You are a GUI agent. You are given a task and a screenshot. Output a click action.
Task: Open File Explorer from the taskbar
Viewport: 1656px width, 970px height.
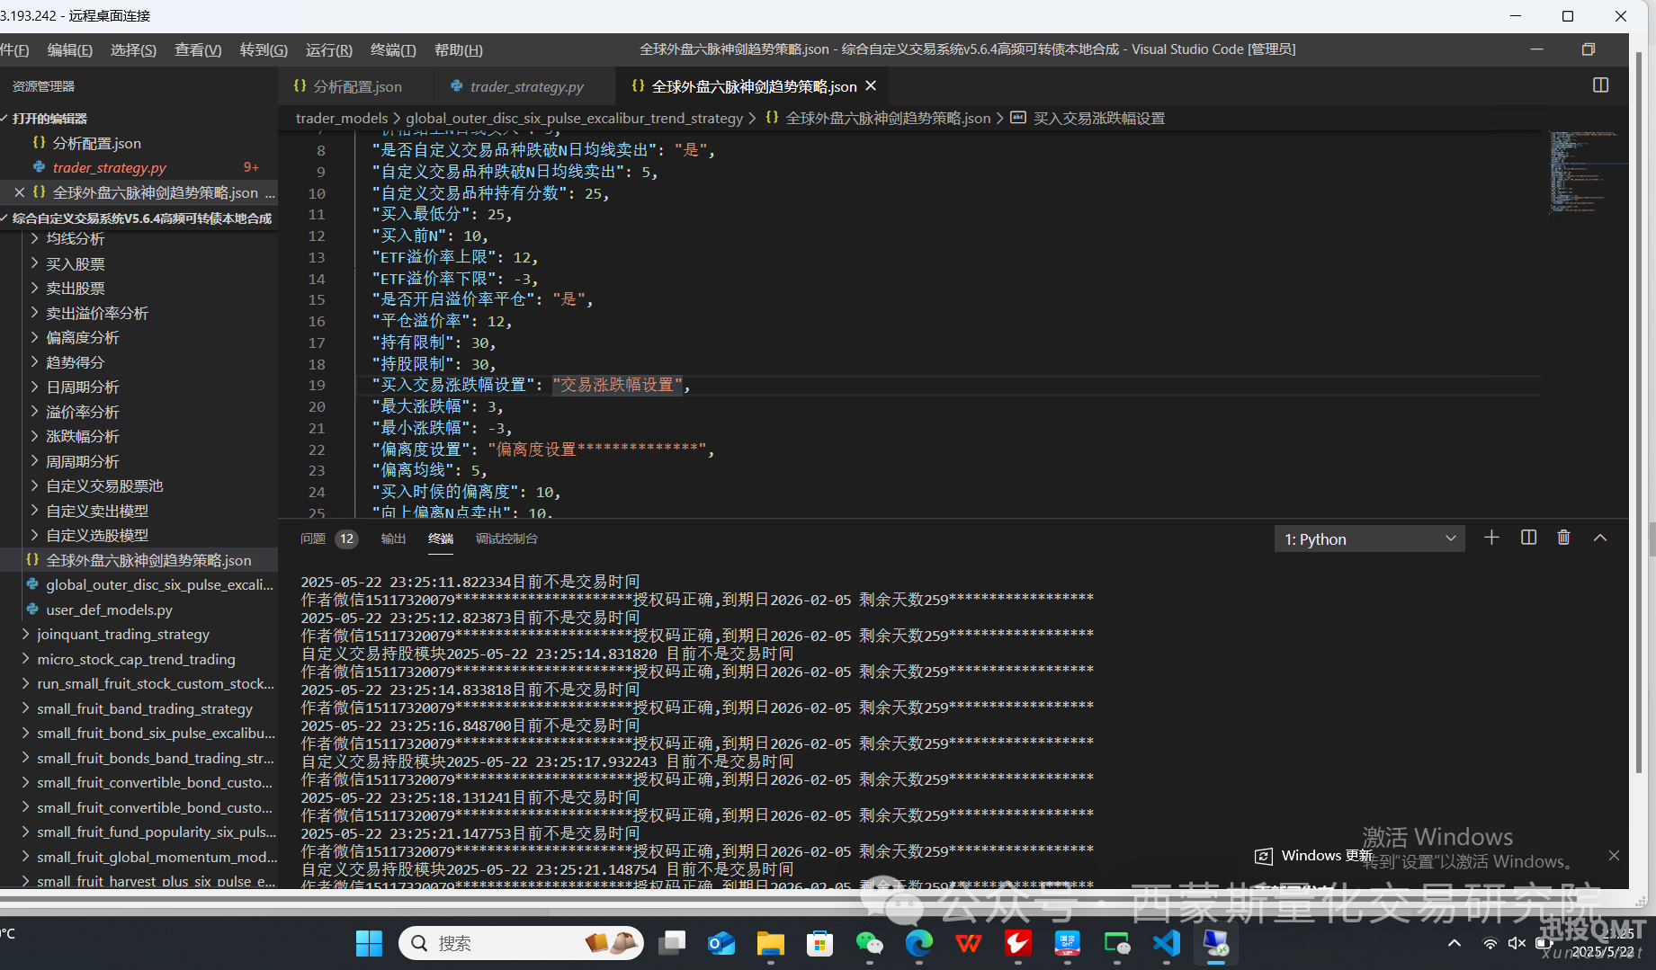[770, 943]
